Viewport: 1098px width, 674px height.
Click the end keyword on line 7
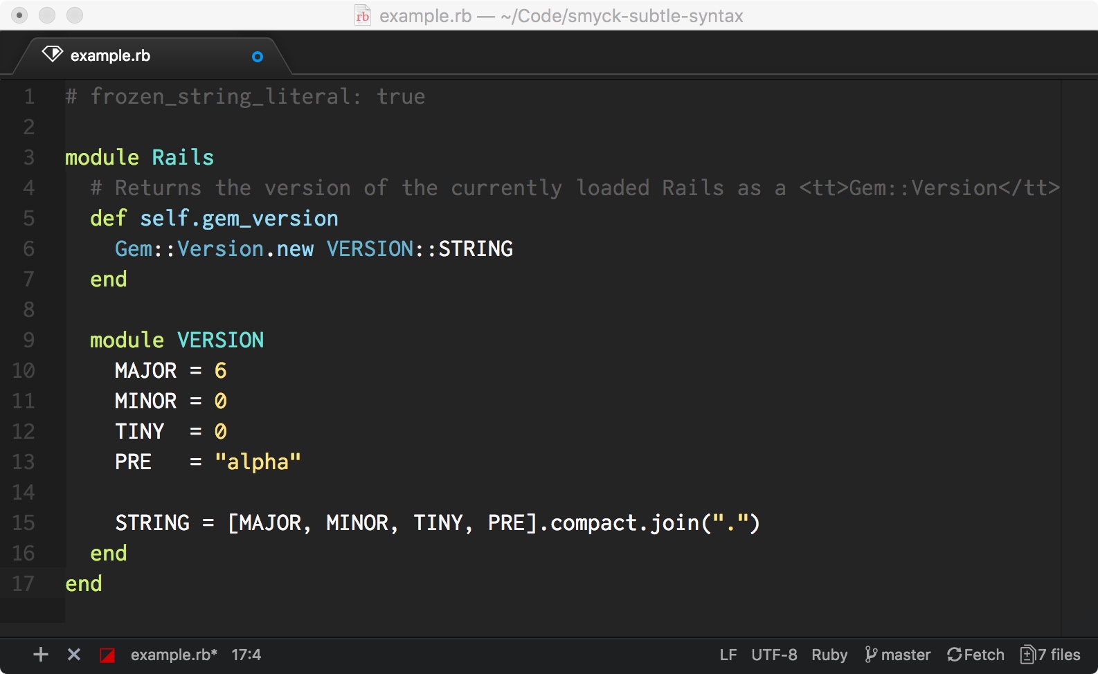tap(109, 279)
